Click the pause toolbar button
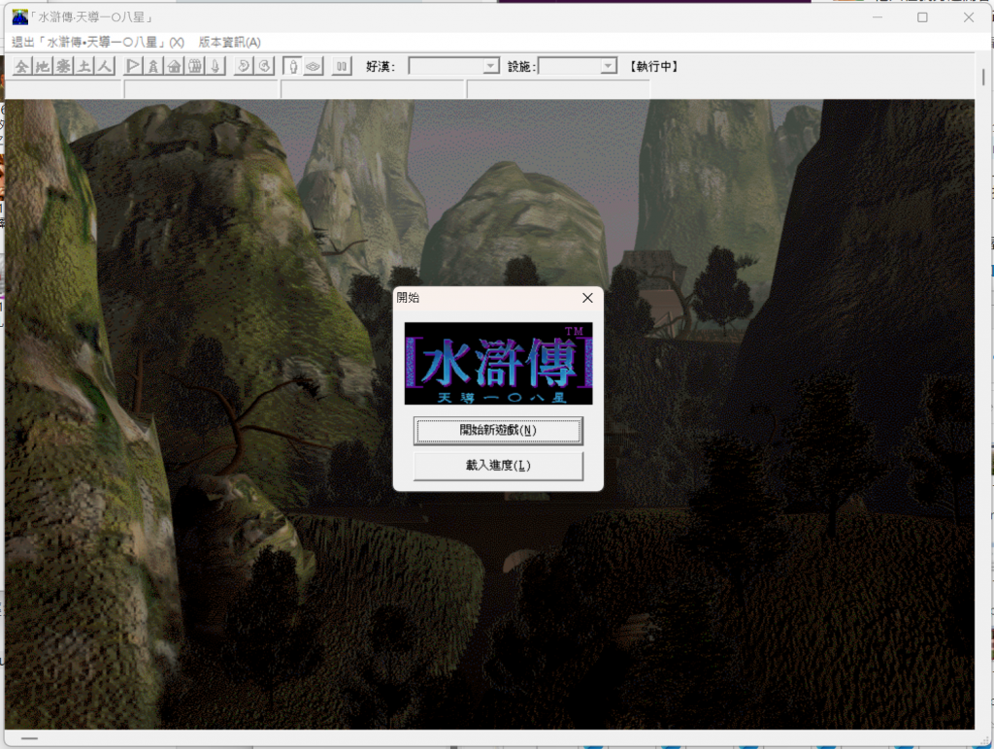Screen dimensions: 994x749 click(x=342, y=66)
